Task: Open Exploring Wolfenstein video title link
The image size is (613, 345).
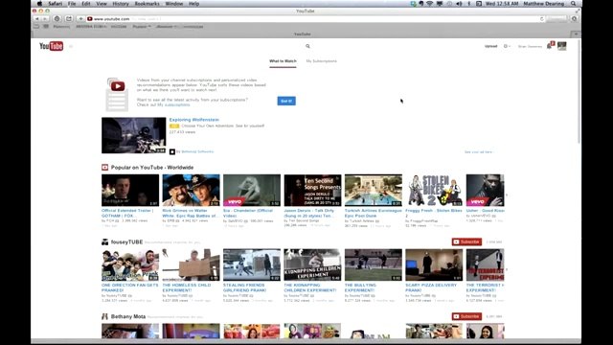Action: pos(193,120)
